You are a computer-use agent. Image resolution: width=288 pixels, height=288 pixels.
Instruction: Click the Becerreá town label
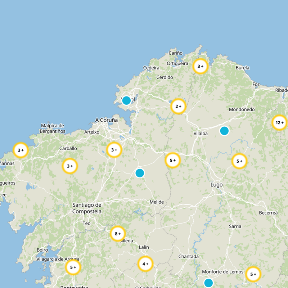click(x=268, y=213)
